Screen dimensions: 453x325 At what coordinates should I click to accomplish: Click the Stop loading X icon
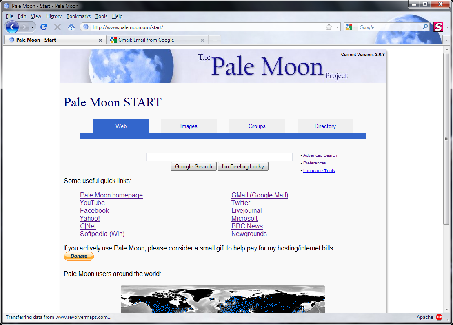pos(58,27)
